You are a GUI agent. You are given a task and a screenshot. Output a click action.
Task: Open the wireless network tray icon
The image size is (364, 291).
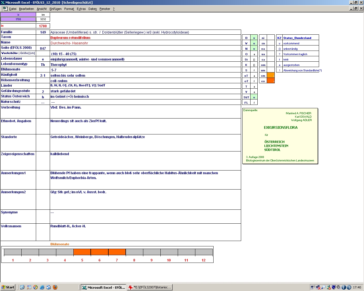click(x=313, y=287)
